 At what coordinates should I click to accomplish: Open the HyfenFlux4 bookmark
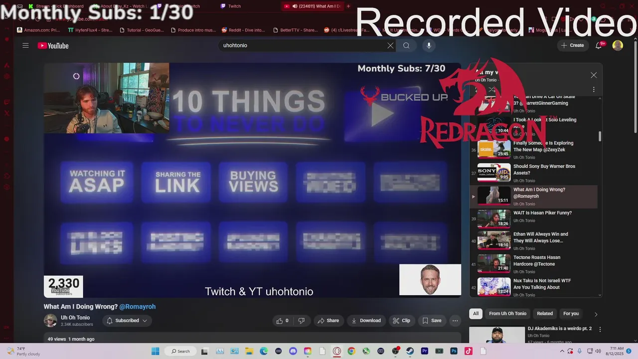[x=90, y=30]
